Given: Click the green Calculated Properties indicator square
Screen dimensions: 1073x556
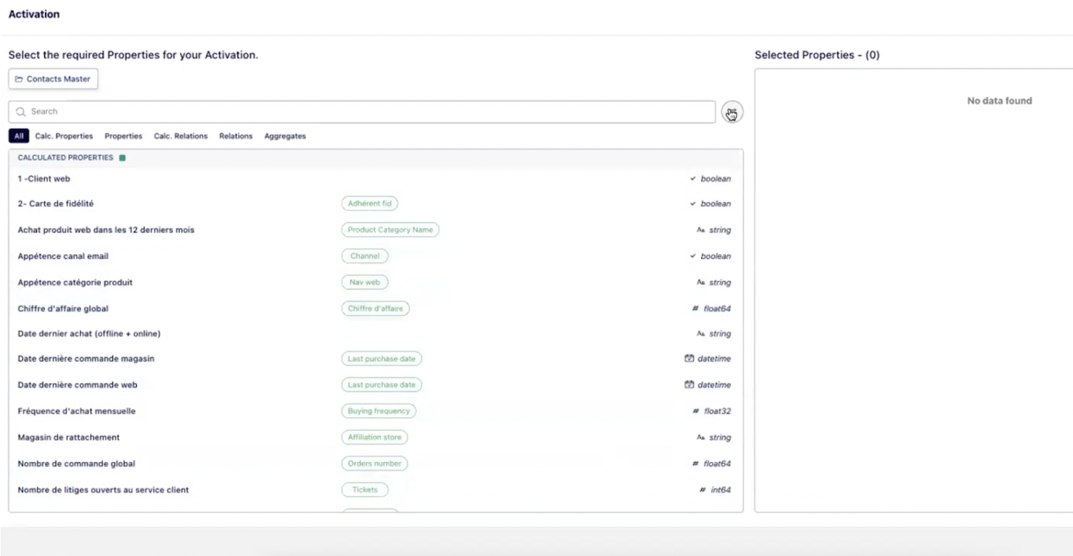Looking at the screenshot, I should point(123,158).
